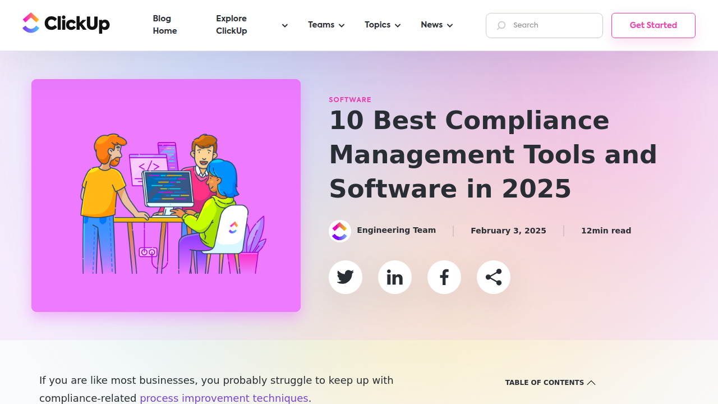Image resolution: width=718 pixels, height=404 pixels.
Task: Click the 12min read label
Action: coord(606,231)
